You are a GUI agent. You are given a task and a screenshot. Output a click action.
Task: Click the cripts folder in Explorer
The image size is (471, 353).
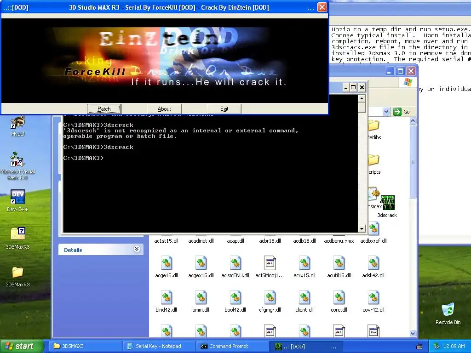pos(374,165)
